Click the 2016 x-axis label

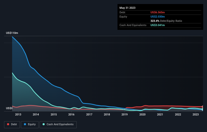(71, 114)
